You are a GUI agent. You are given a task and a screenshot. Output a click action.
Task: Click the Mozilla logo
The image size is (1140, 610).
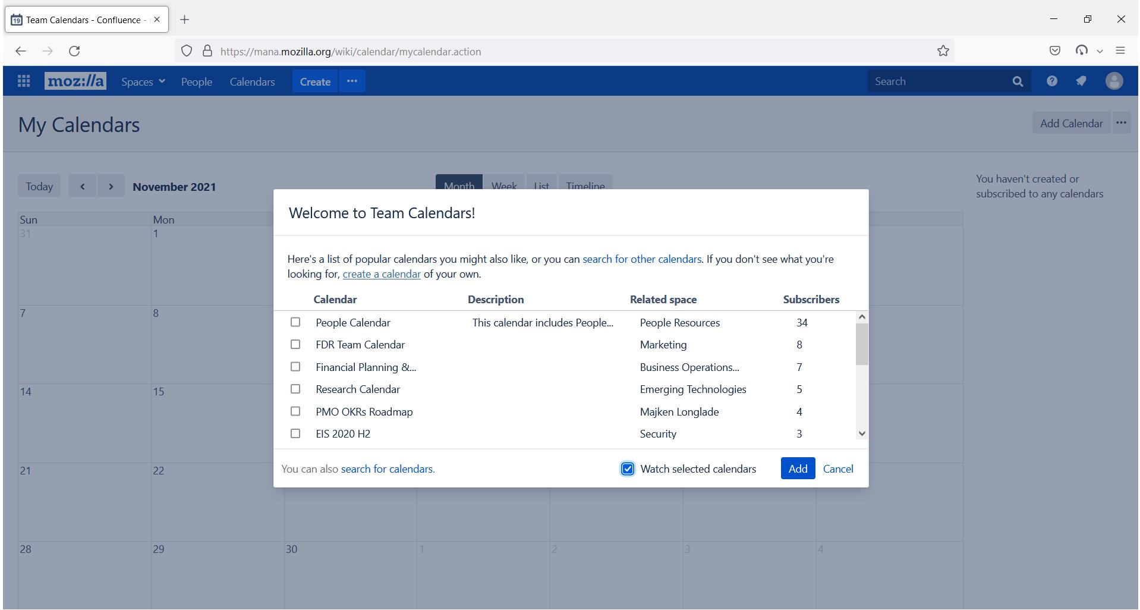[75, 81]
